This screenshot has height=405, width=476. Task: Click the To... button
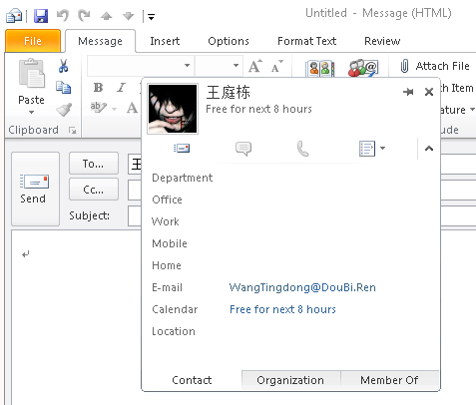click(x=94, y=164)
